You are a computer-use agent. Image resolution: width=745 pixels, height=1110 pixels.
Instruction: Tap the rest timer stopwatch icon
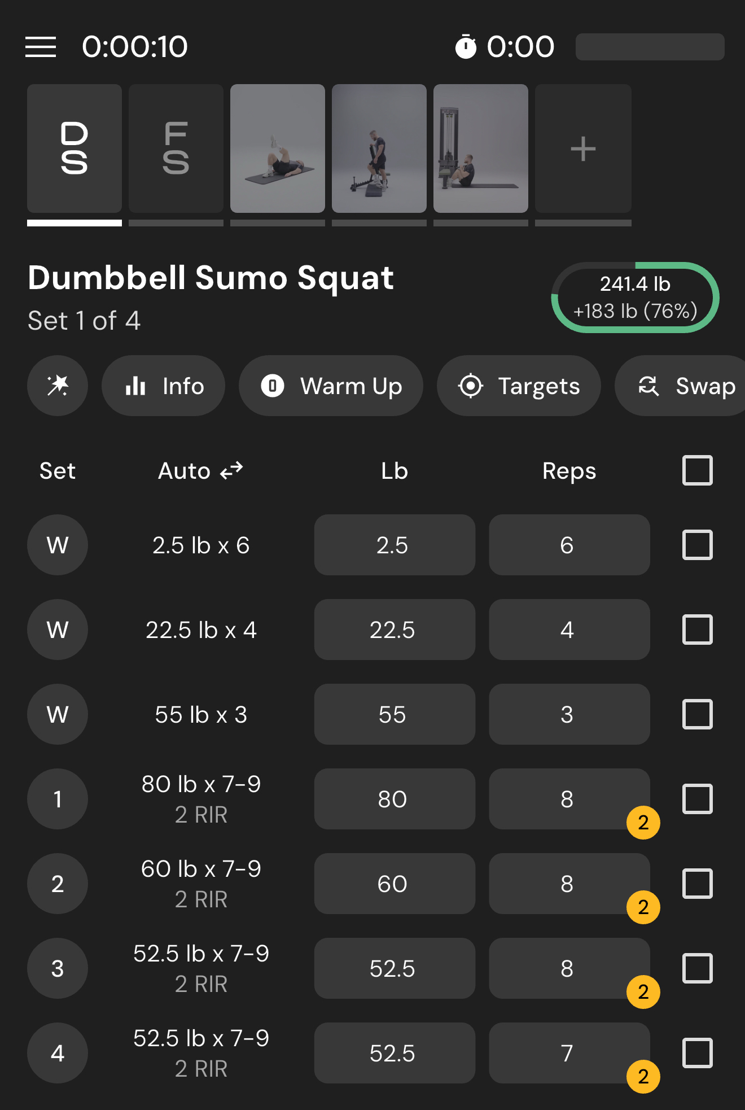(x=466, y=47)
